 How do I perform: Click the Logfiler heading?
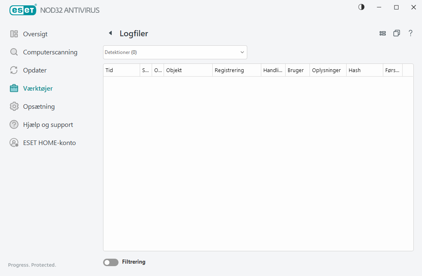click(133, 33)
